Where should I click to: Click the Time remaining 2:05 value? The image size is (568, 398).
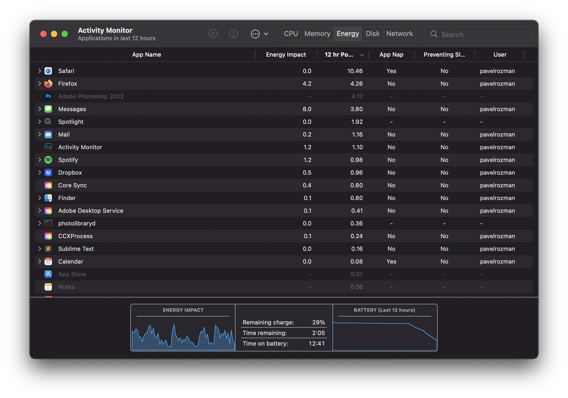click(x=318, y=333)
